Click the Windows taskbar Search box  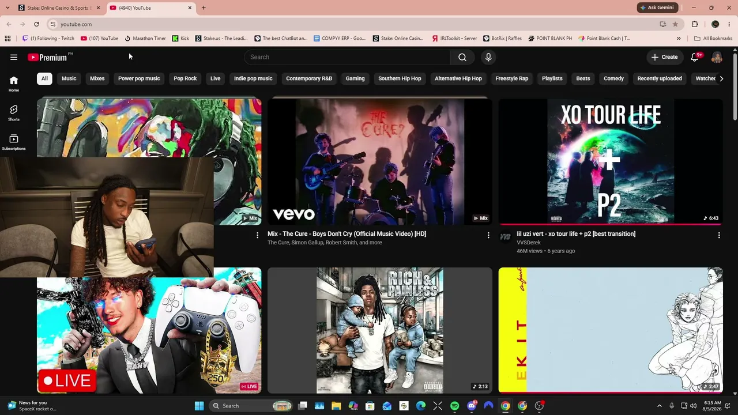tap(250, 406)
